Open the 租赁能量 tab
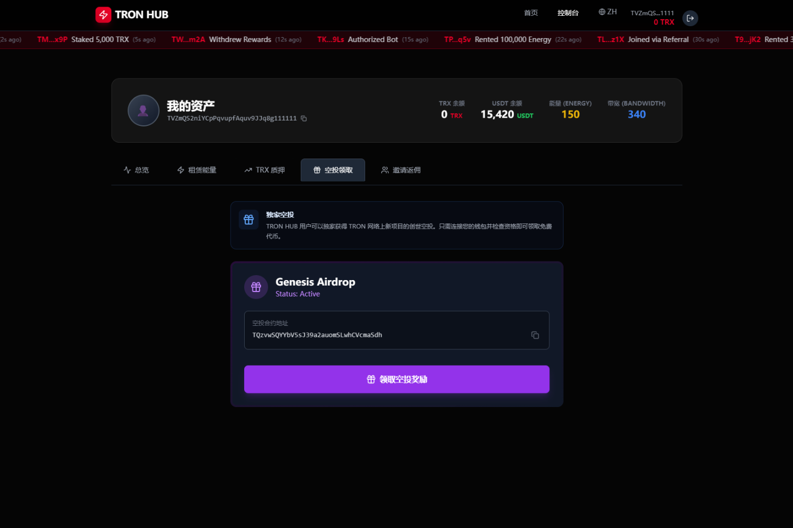793x528 pixels. [197, 170]
